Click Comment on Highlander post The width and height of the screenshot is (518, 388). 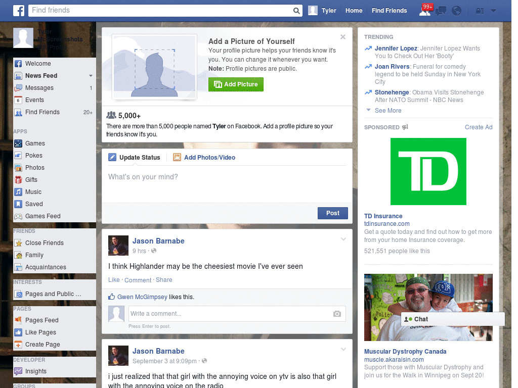[x=138, y=280]
